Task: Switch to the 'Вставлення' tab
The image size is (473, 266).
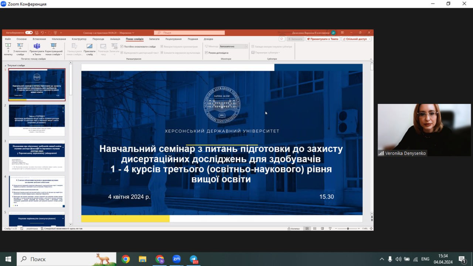Action: tap(39, 39)
